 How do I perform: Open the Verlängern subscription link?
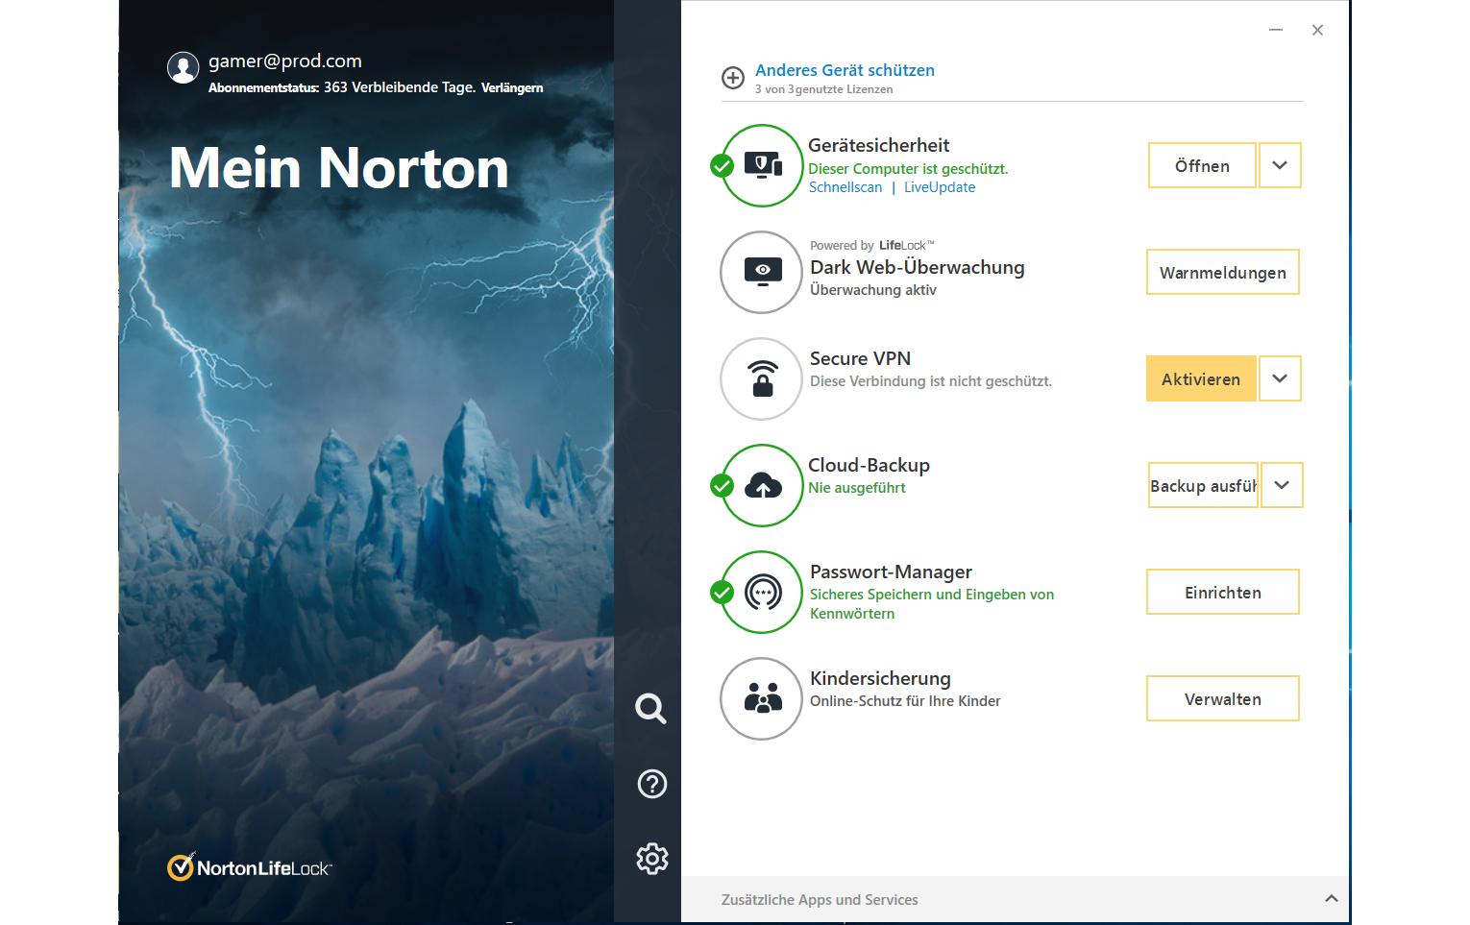pyautogui.click(x=511, y=87)
